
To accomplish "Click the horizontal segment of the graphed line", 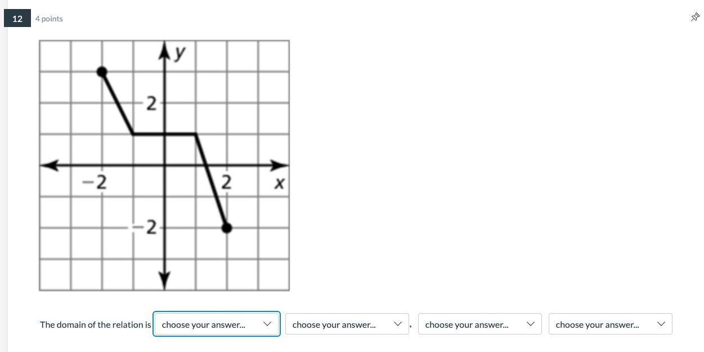I will (x=164, y=134).
